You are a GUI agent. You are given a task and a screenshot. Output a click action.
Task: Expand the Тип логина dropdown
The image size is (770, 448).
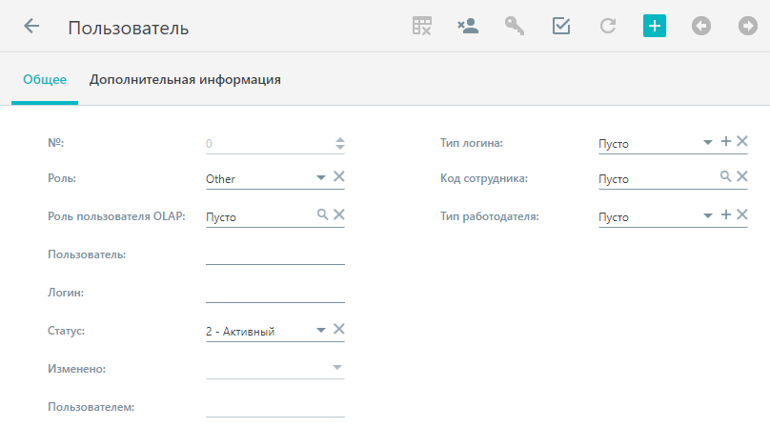(708, 142)
